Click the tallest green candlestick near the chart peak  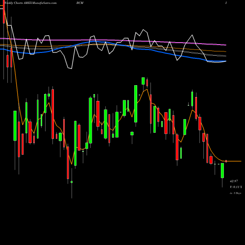point(136,104)
